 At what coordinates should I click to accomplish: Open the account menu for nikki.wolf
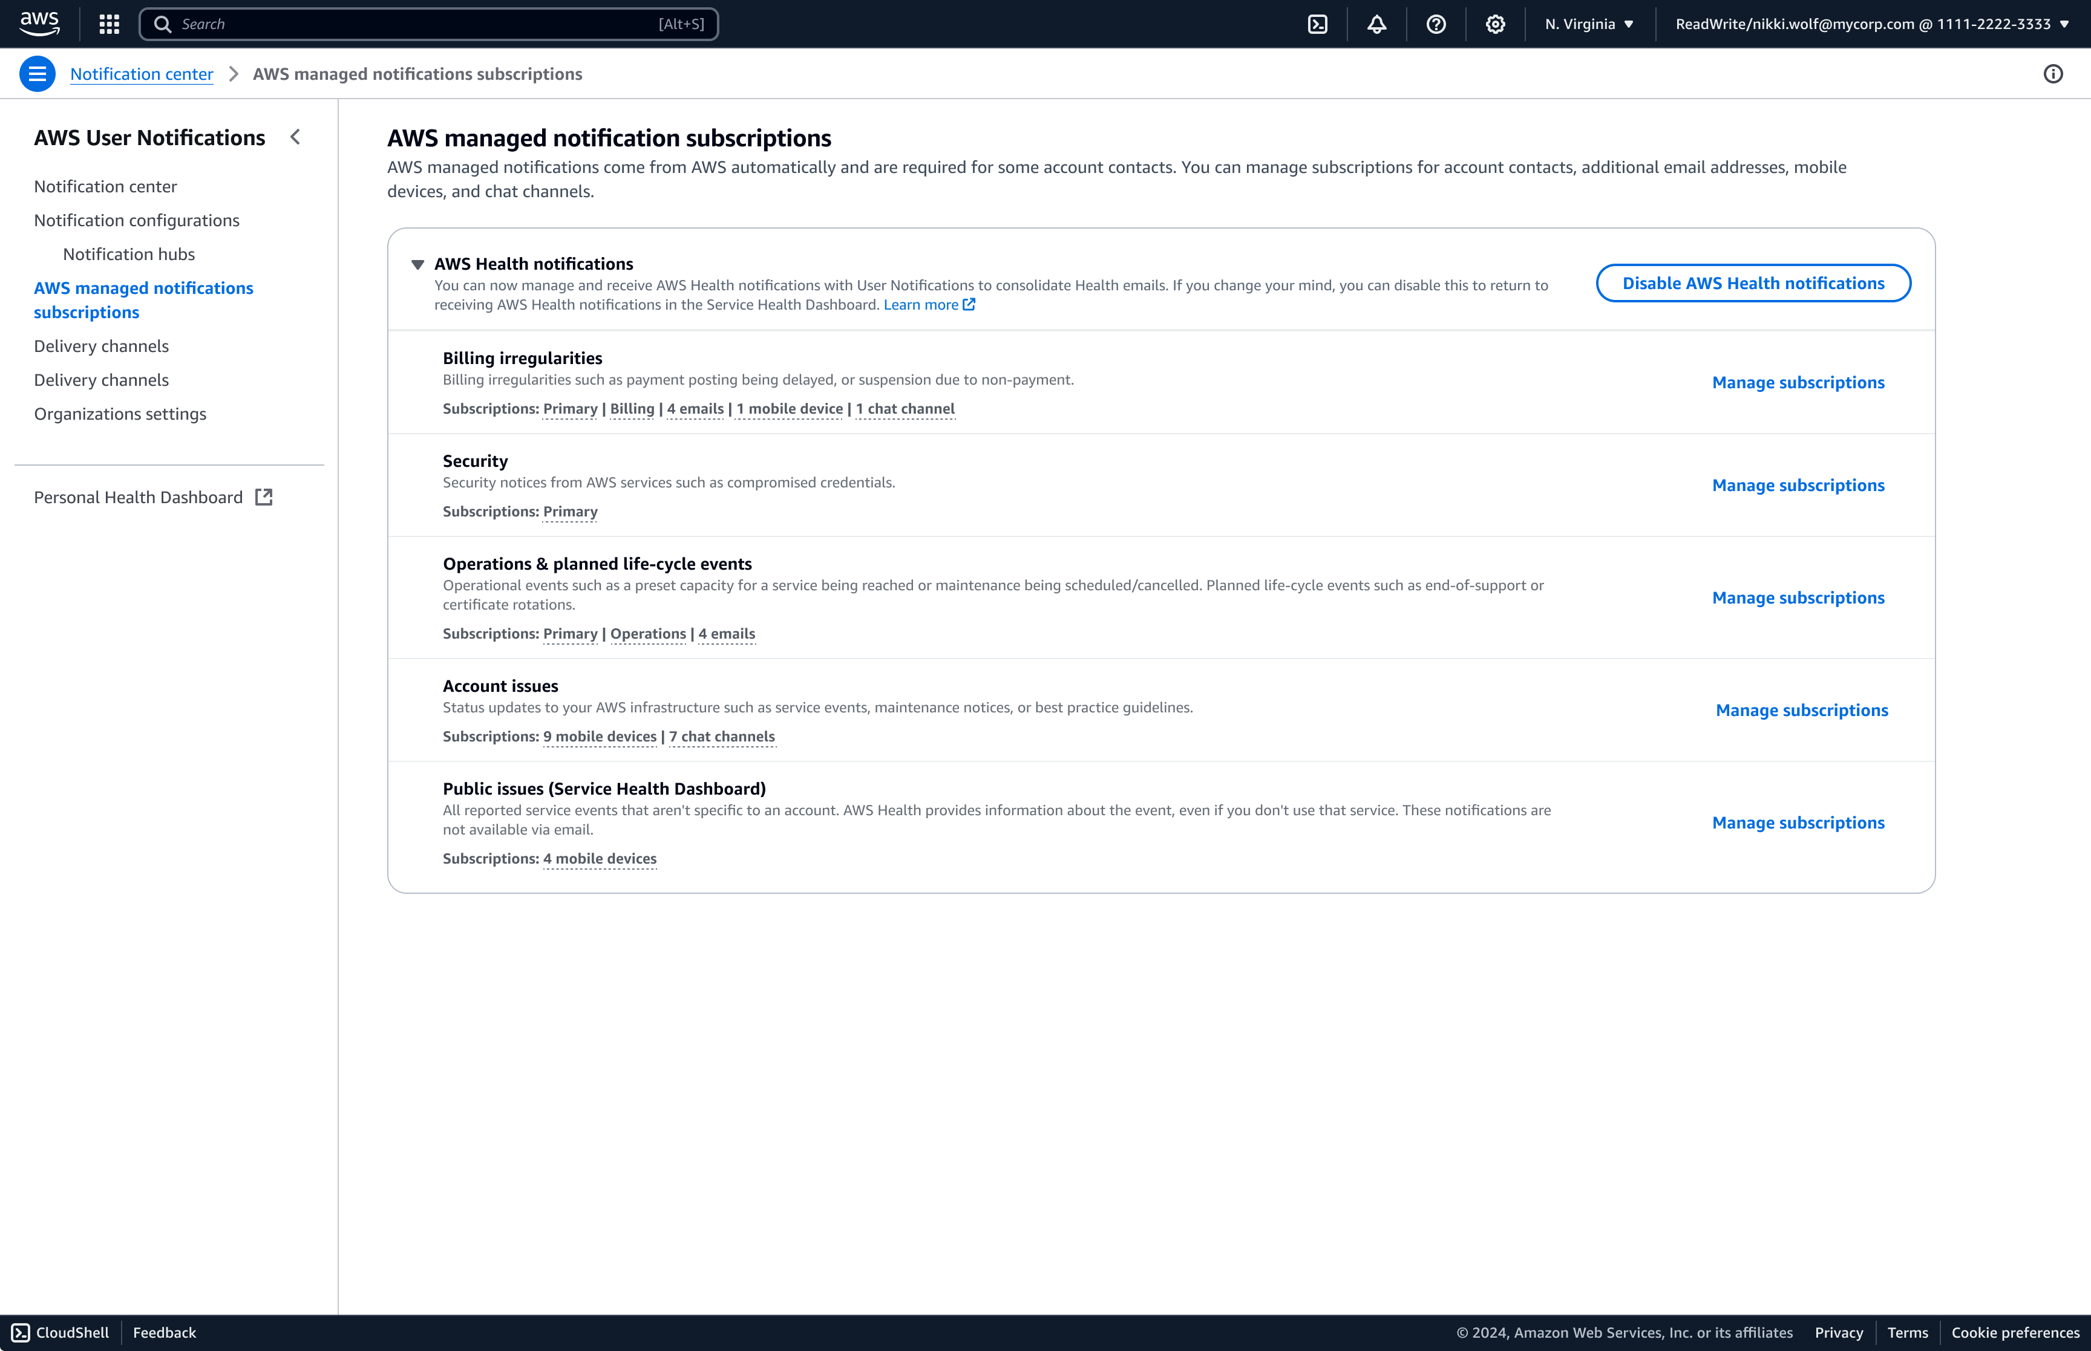pos(1871,24)
